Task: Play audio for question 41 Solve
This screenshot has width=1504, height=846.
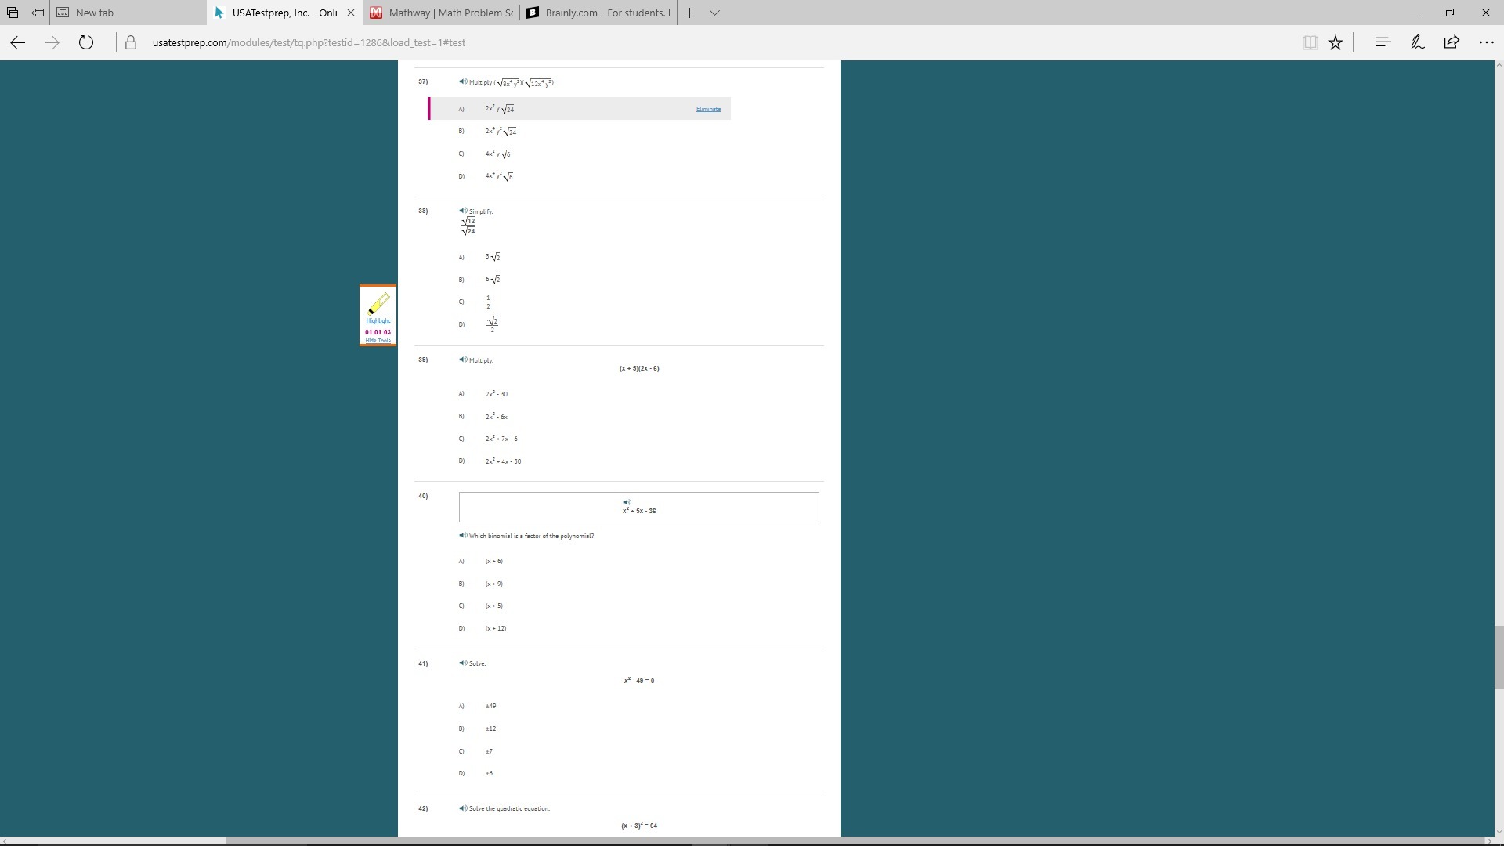Action: coord(463,663)
